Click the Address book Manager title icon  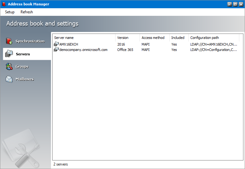point(4,4)
